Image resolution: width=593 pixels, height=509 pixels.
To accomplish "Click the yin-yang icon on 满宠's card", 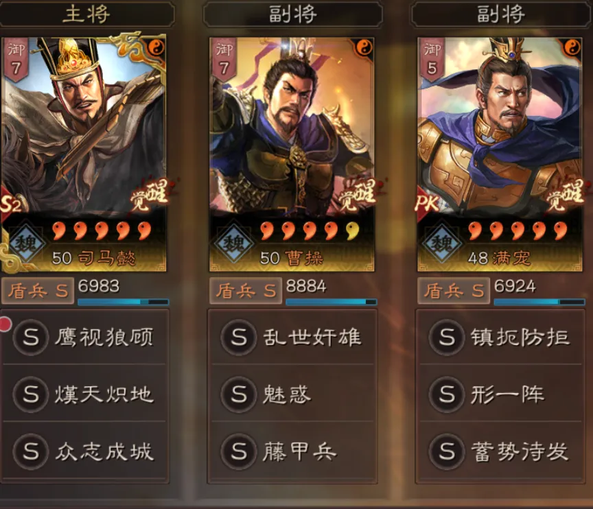I will (x=572, y=47).
